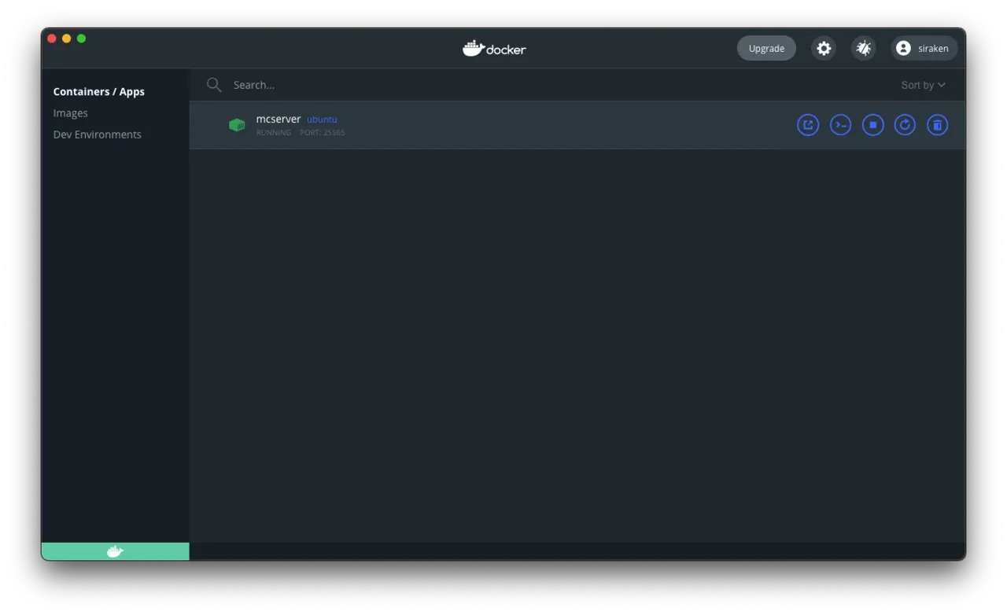
Task: Open the Dev Environments section
Action: 97,134
